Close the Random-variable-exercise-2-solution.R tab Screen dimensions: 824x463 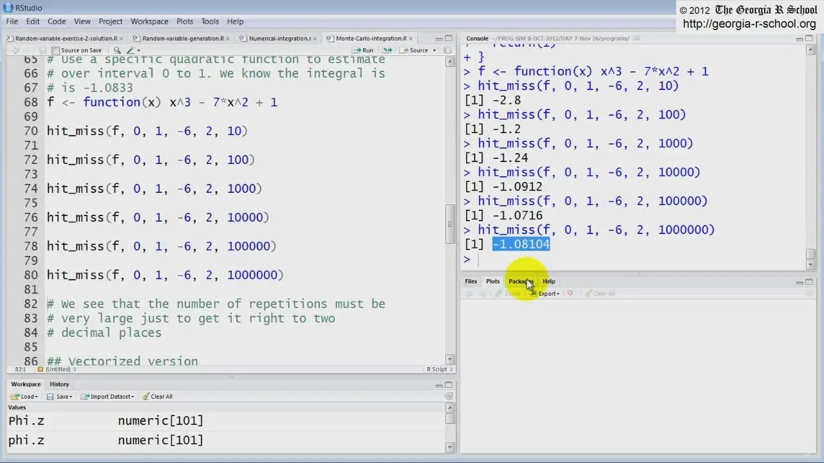point(122,39)
